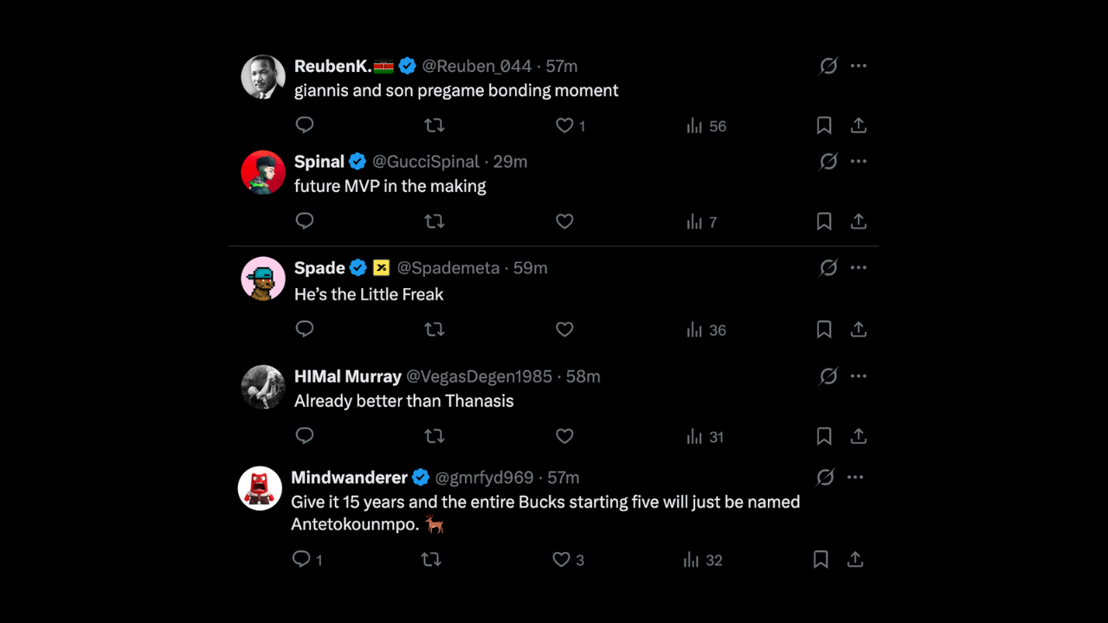Open Spade's profile avatar

[x=263, y=279]
